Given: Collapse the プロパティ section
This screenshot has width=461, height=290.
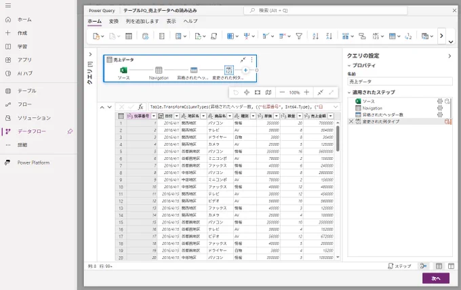Looking at the screenshot, I should tap(349, 66).
